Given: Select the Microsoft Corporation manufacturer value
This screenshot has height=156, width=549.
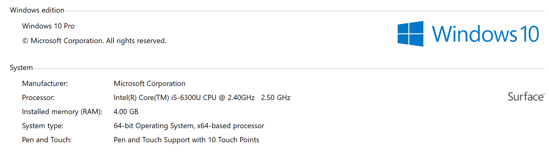Looking at the screenshot, I should click(x=149, y=84).
